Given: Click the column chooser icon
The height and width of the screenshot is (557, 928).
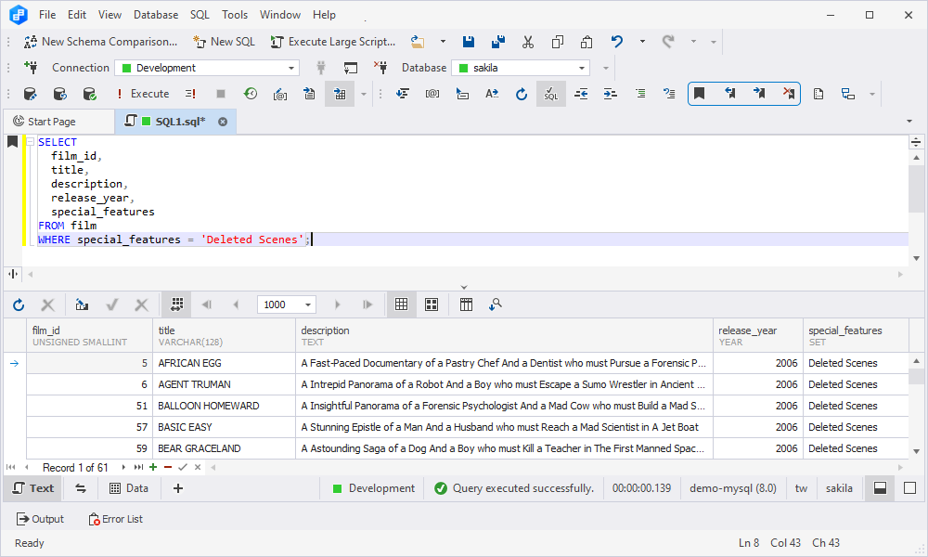Looking at the screenshot, I should [x=467, y=304].
